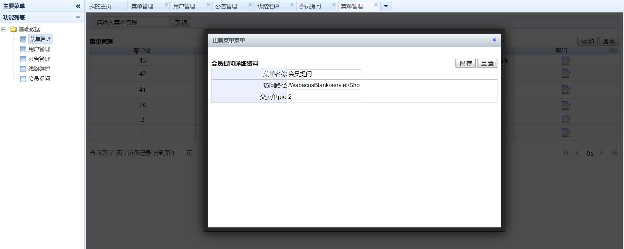Screen dimensions: 624x249
Task: Go to the previous page
Action: tap(577, 153)
